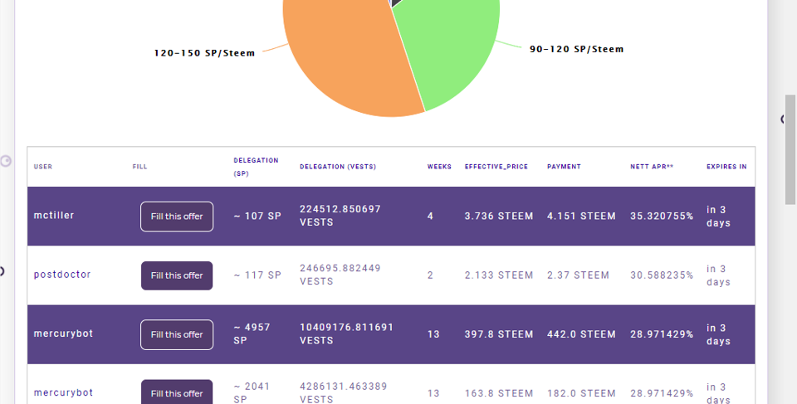The height and width of the screenshot is (404, 797).
Task: Select weeks value 2 in postdoctor row
Action: (x=430, y=275)
